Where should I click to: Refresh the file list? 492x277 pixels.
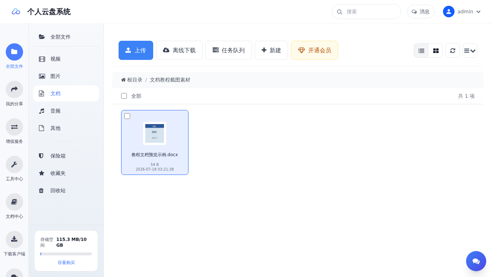(453, 50)
